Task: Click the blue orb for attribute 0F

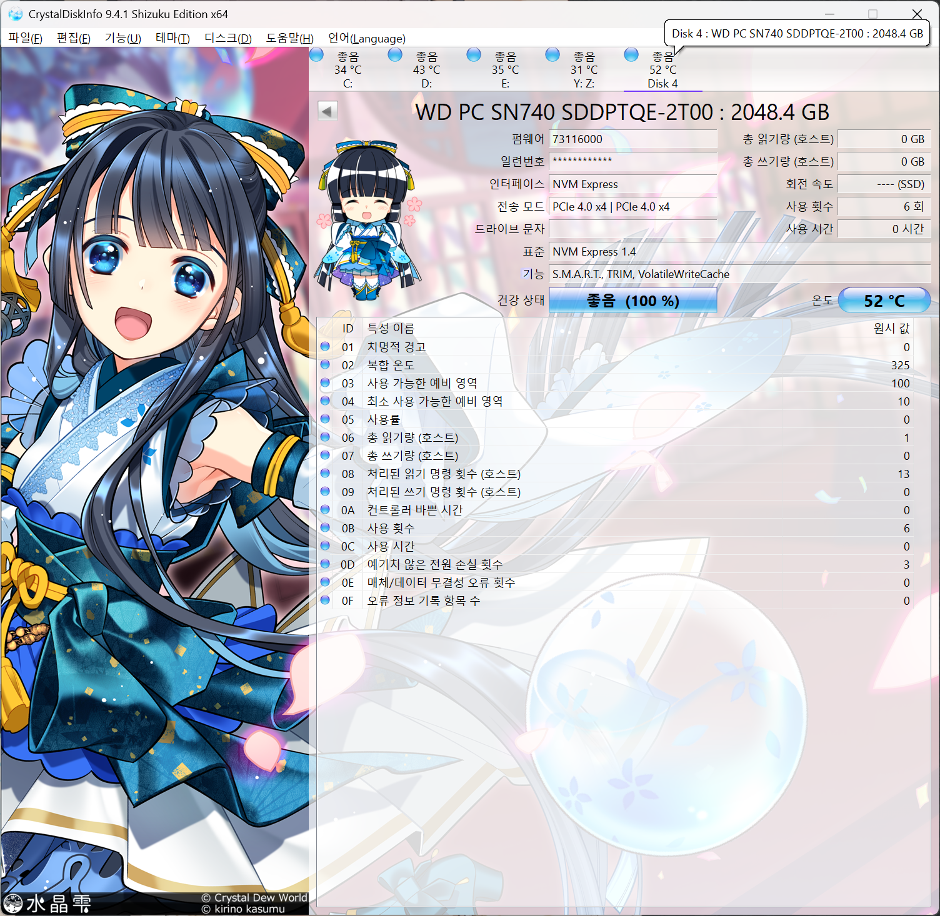Action: pyautogui.click(x=325, y=600)
